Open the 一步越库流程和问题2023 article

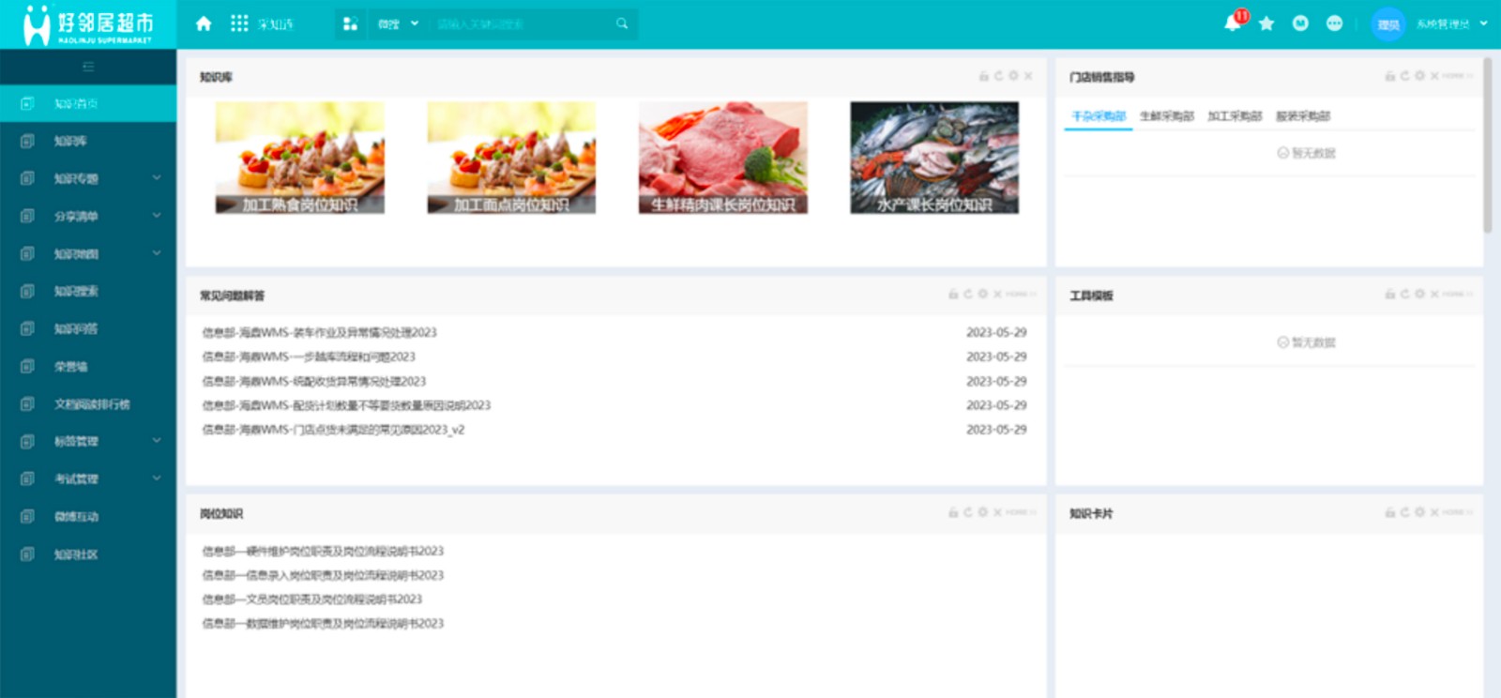[309, 357]
